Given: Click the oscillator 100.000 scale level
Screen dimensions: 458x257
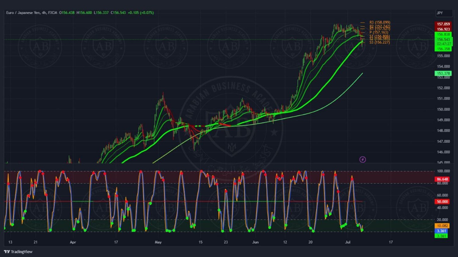Looking at the screenshot, I should click(x=443, y=171).
